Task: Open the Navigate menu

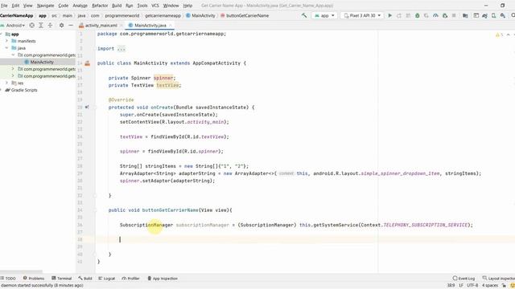Action: 45,6
